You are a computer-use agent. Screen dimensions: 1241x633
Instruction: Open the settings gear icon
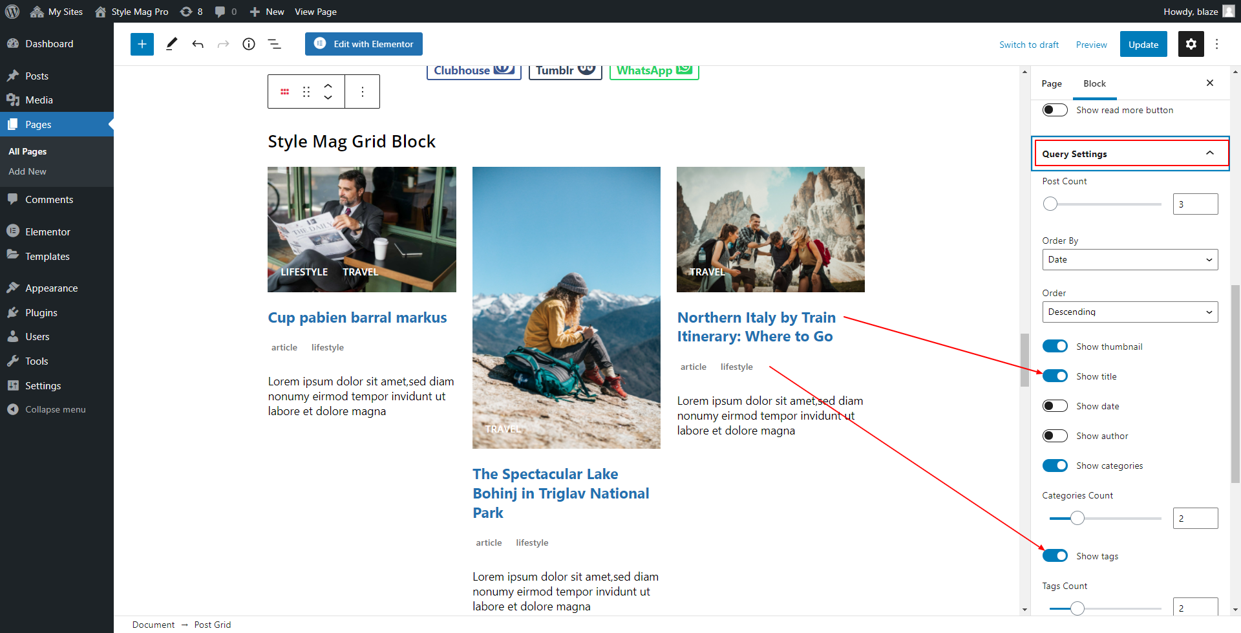pyautogui.click(x=1191, y=44)
